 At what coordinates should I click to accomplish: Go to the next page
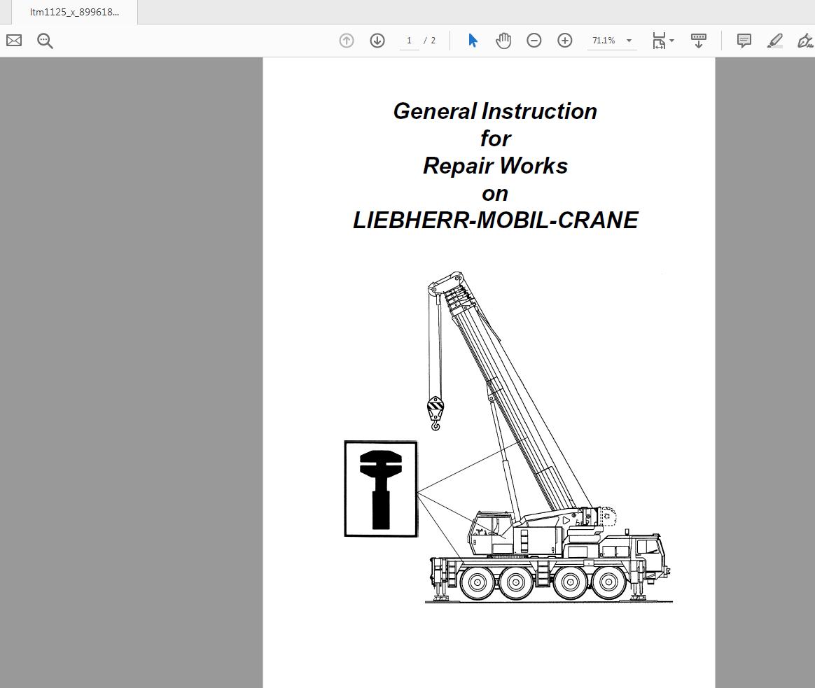tap(377, 40)
